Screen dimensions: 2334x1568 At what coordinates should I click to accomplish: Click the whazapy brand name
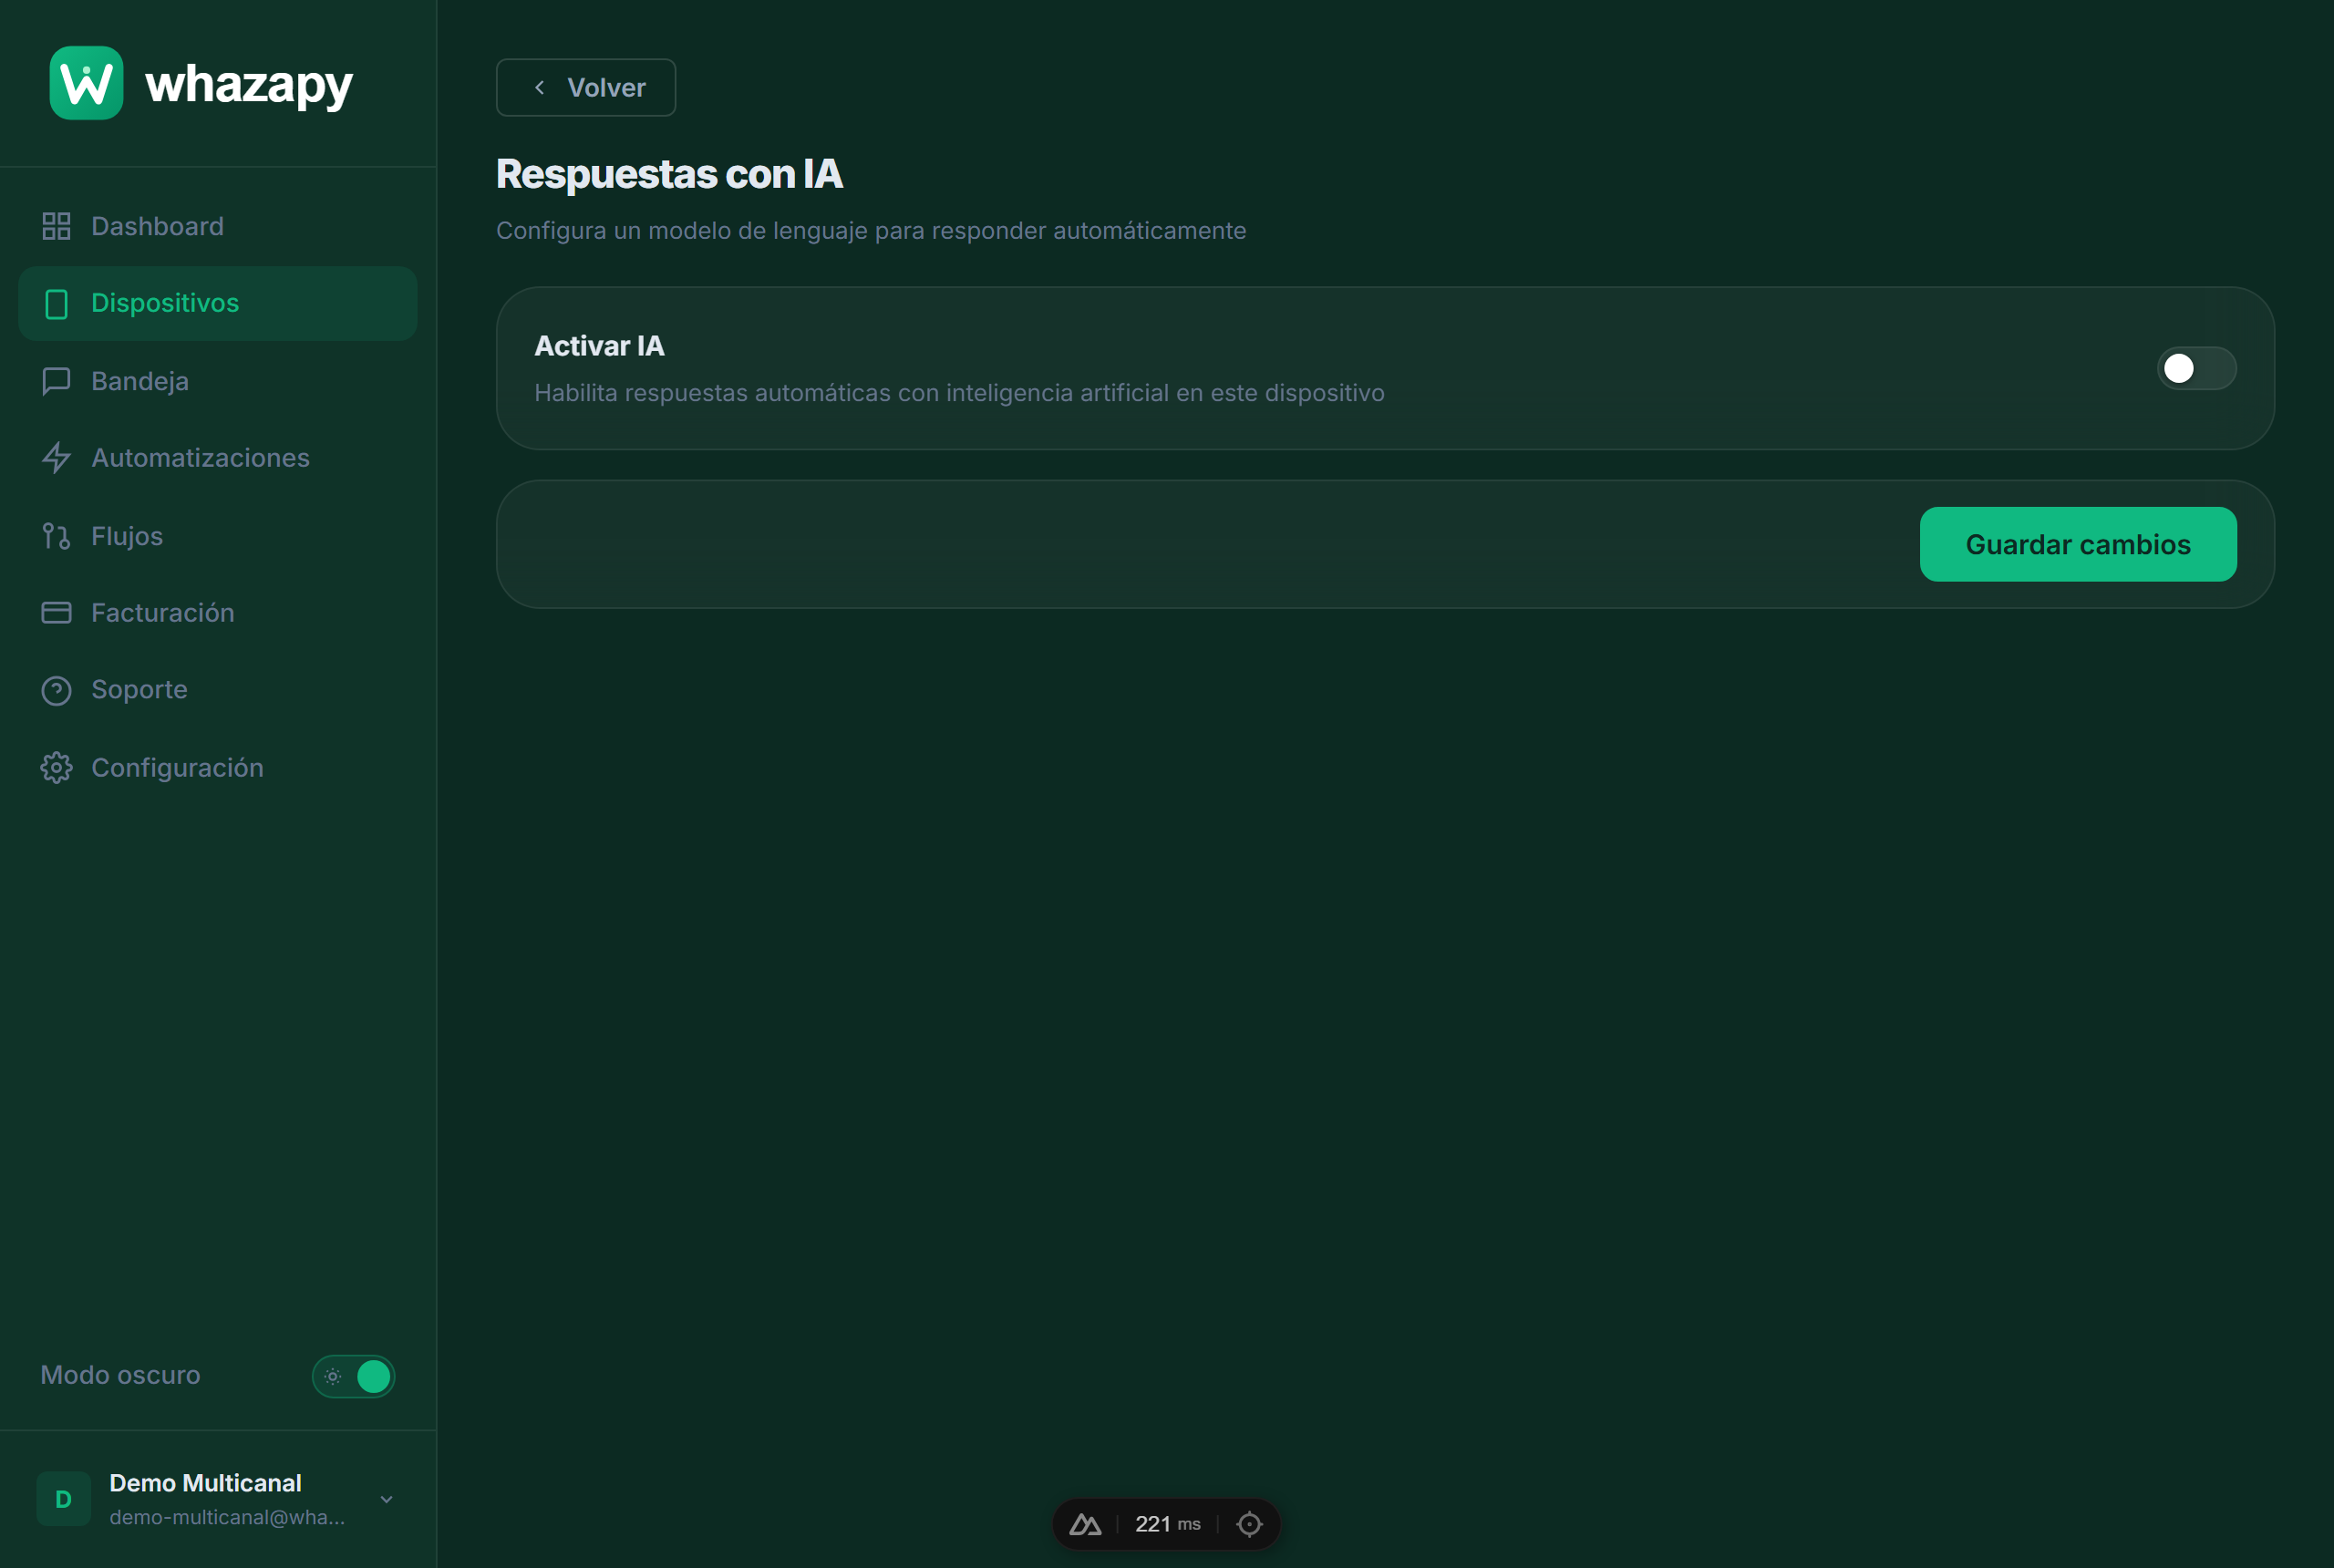coord(249,85)
